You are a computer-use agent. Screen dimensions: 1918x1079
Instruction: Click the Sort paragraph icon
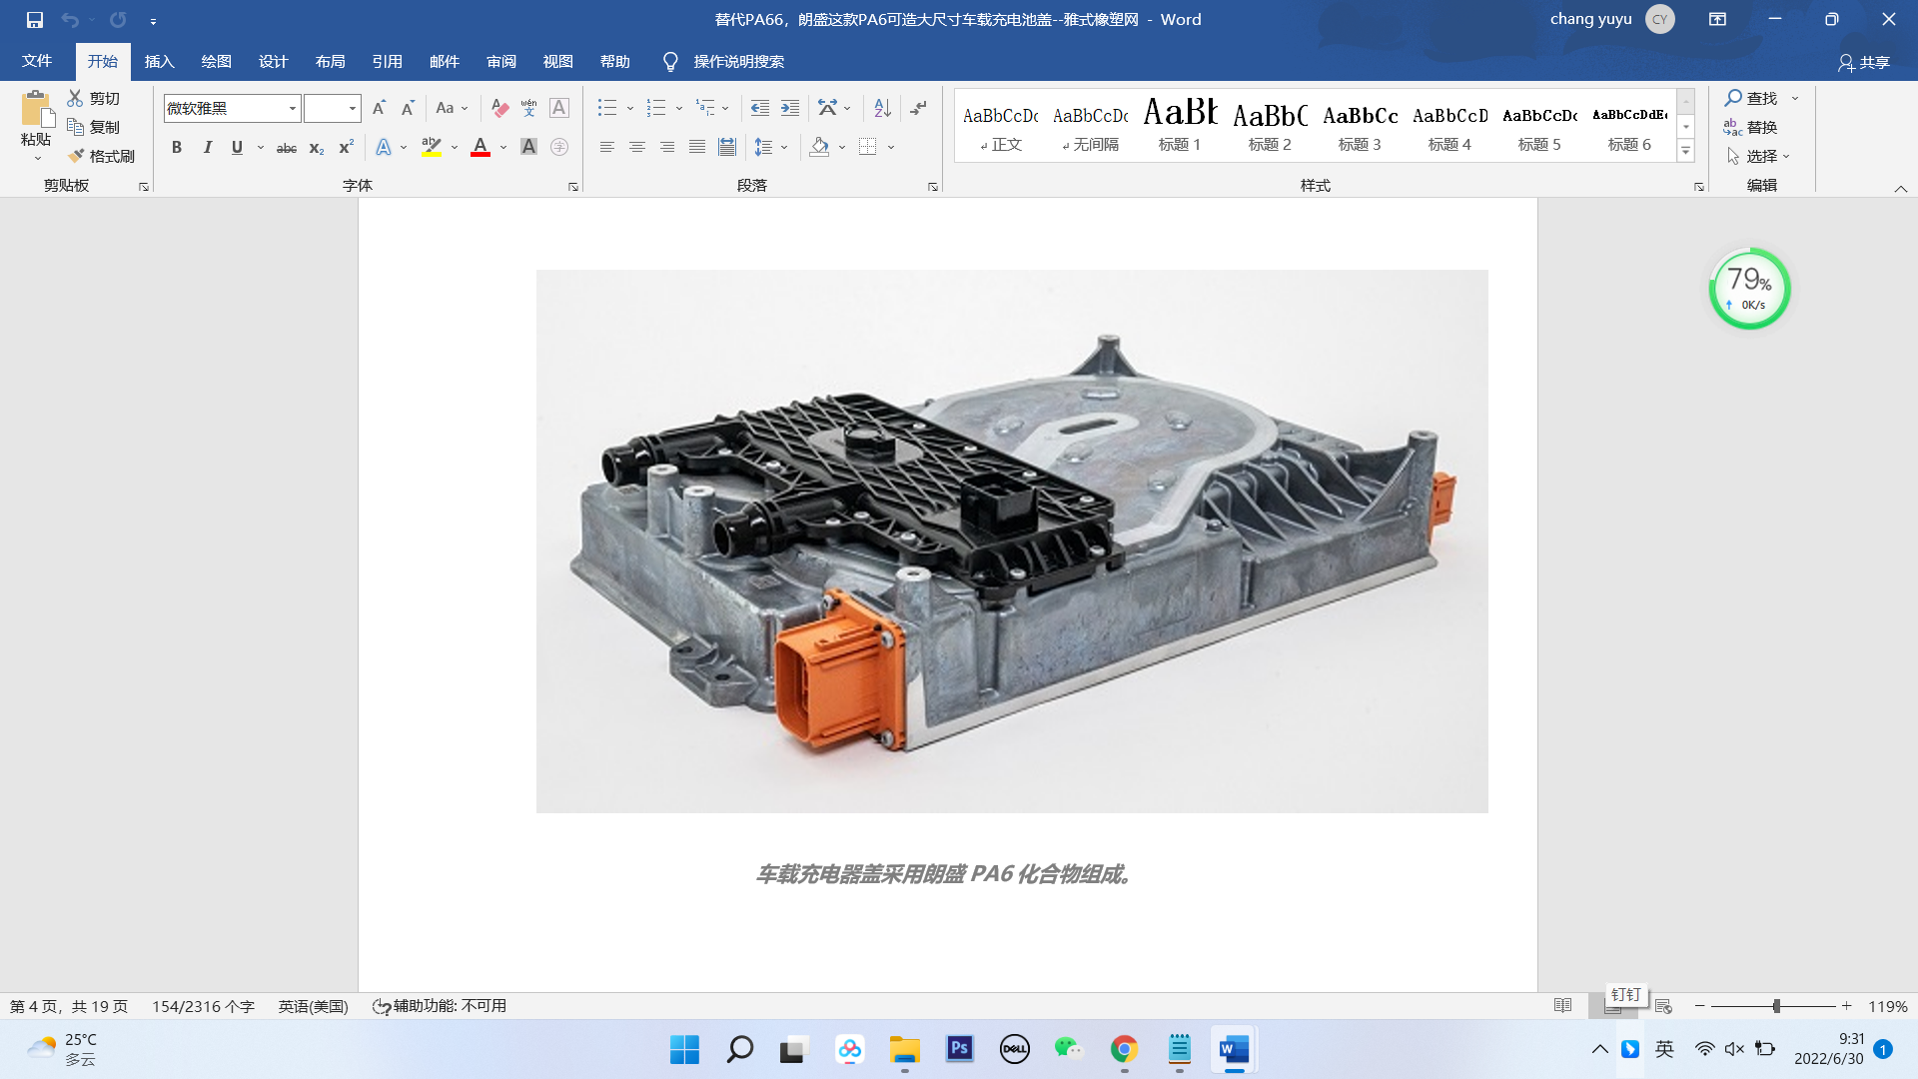882,108
